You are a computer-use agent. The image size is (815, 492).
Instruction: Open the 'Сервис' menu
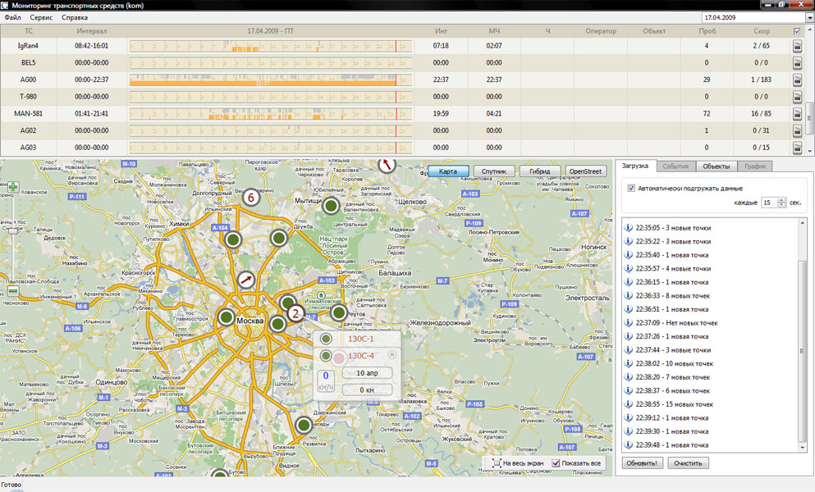click(x=42, y=17)
